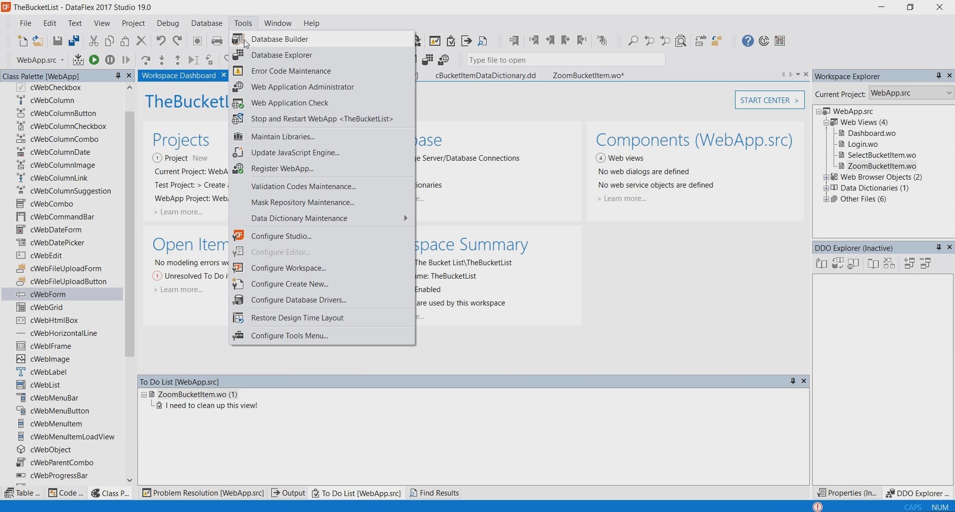The height and width of the screenshot is (512, 955).
Task: Click the START CENTER button
Action: 769,100
